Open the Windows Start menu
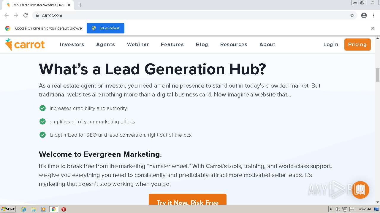Screen dimensions: 380x213 (x=8, y=209)
